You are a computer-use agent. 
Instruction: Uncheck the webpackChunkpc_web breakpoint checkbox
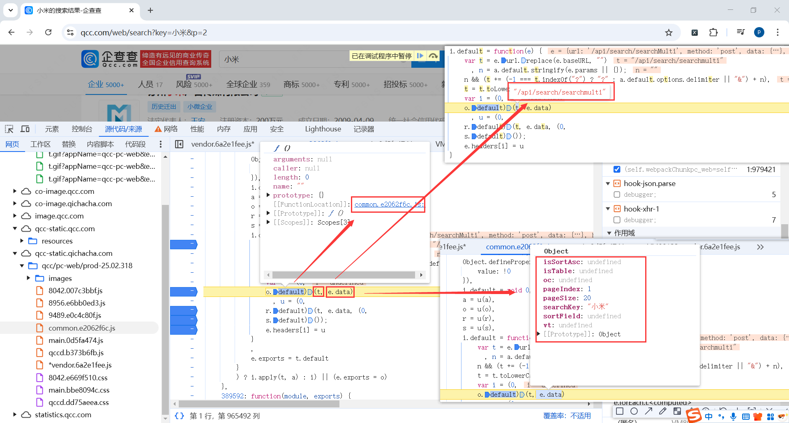click(x=617, y=169)
